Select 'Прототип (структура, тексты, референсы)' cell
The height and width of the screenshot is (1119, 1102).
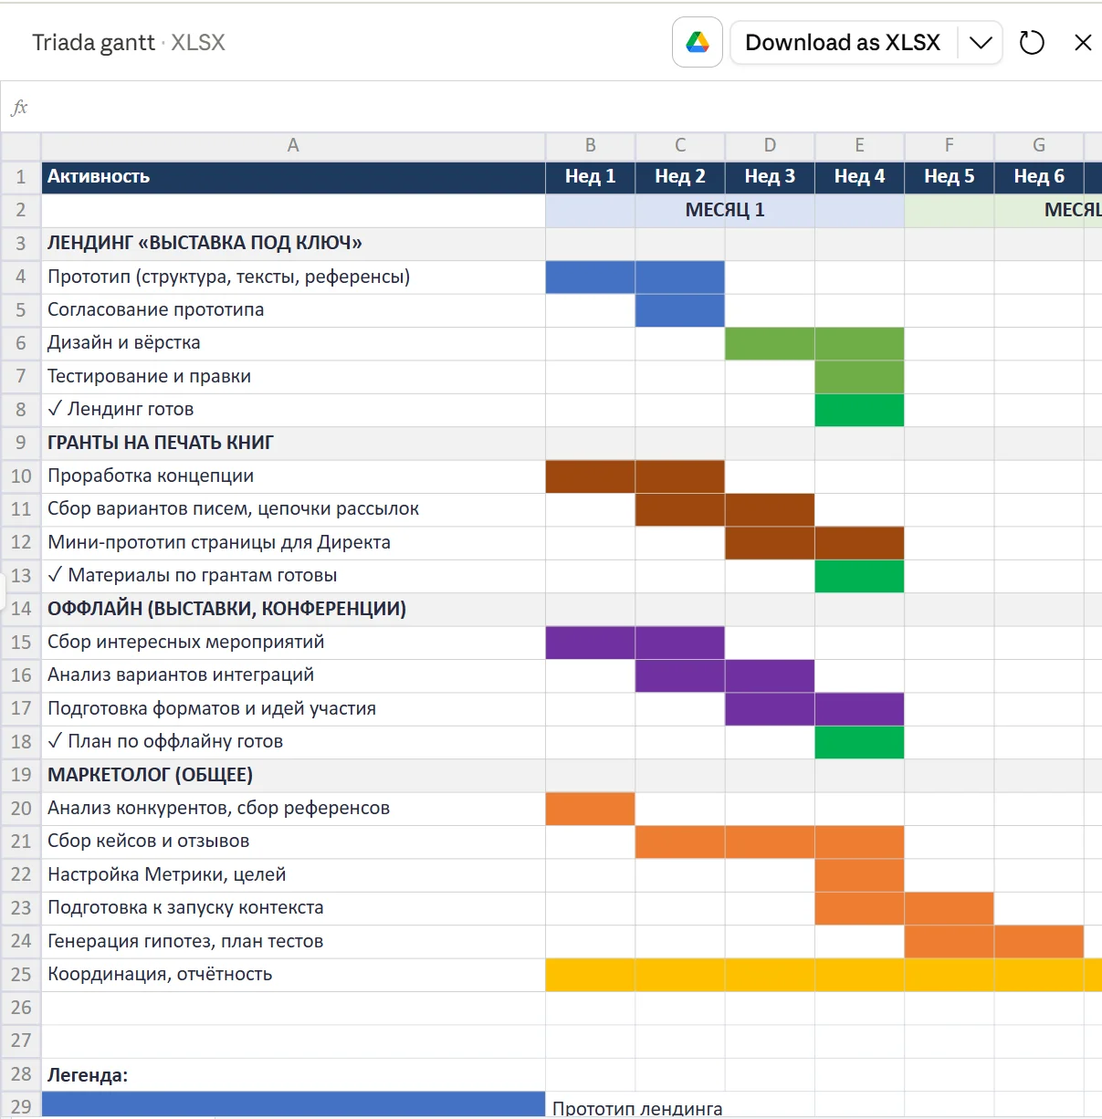[293, 277]
